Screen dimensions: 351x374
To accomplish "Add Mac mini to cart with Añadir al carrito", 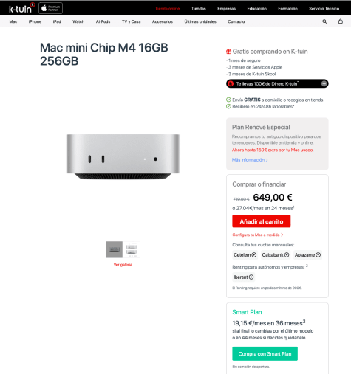I will click(262, 221).
